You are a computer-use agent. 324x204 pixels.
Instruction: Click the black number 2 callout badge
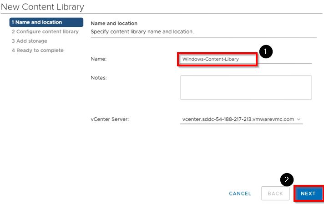(x=286, y=180)
